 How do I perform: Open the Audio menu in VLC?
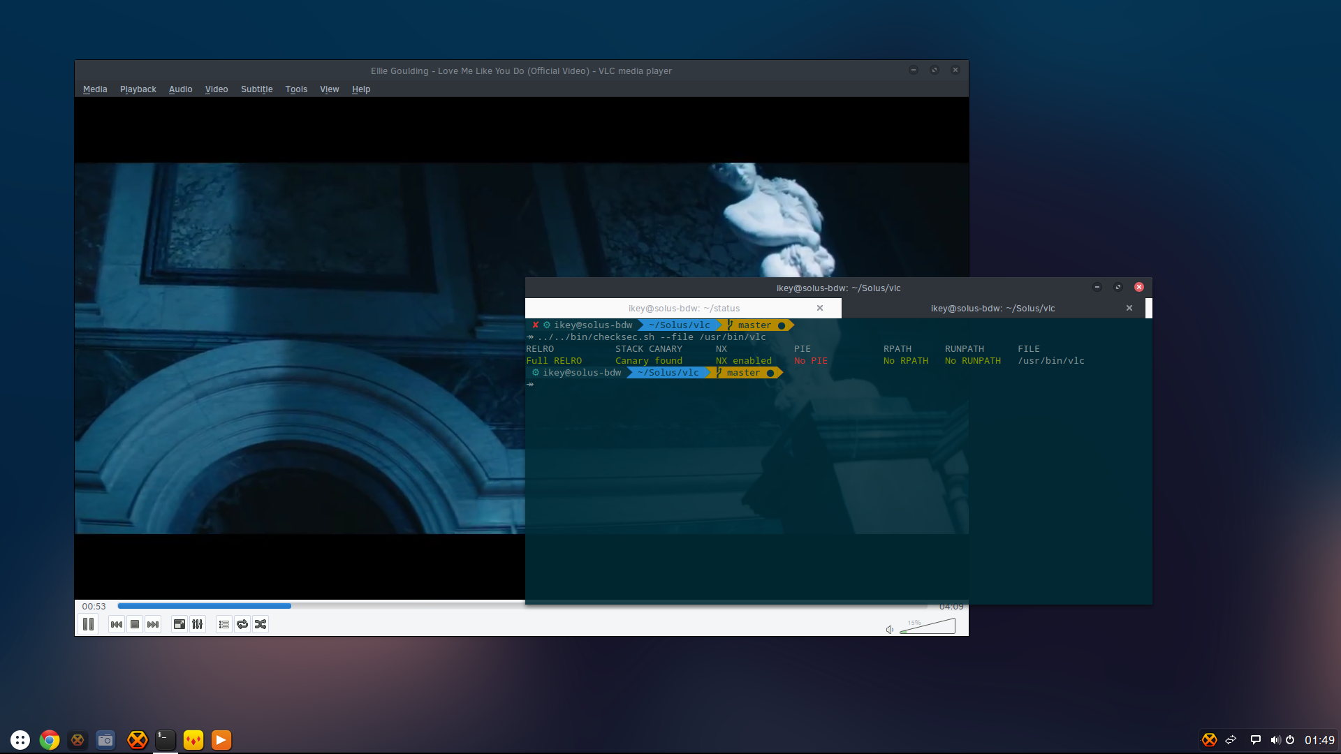pyautogui.click(x=180, y=89)
